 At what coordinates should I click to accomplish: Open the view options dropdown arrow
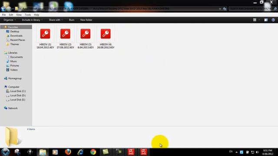click(x=259, y=20)
